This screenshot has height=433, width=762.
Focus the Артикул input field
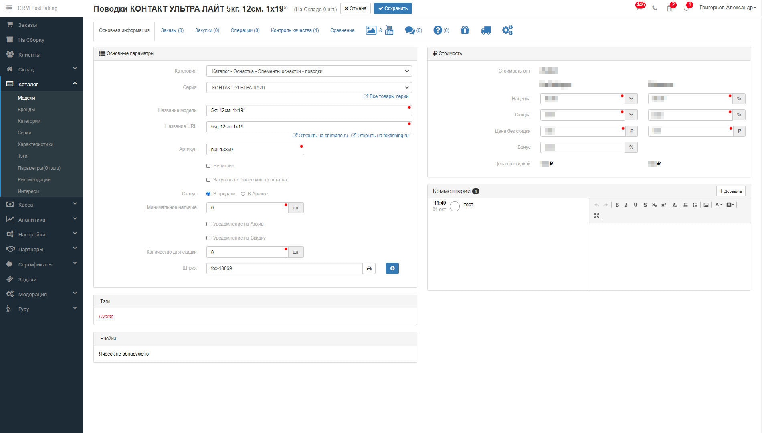pyautogui.click(x=255, y=149)
